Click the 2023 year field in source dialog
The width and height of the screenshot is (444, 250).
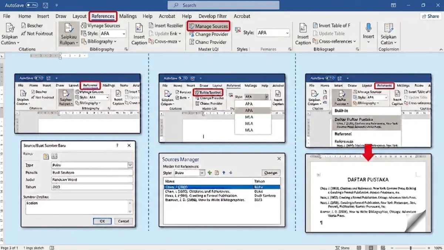pos(92,187)
